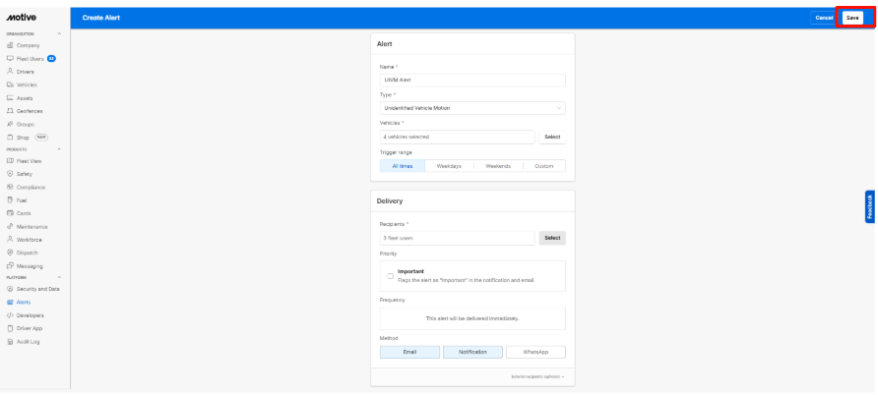Screen dimensions: 878x395
Task: Toggle the WhatsApp delivery method
Action: [535, 351]
